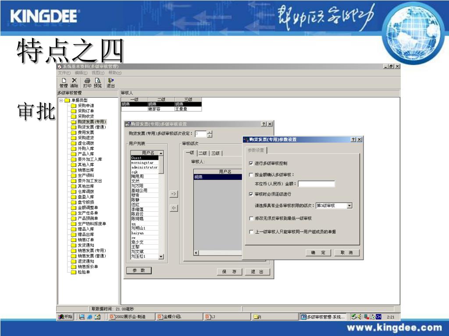This screenshot has width=449, height=336.
Task: Select the 外购入库 folder
Action: 82,149
